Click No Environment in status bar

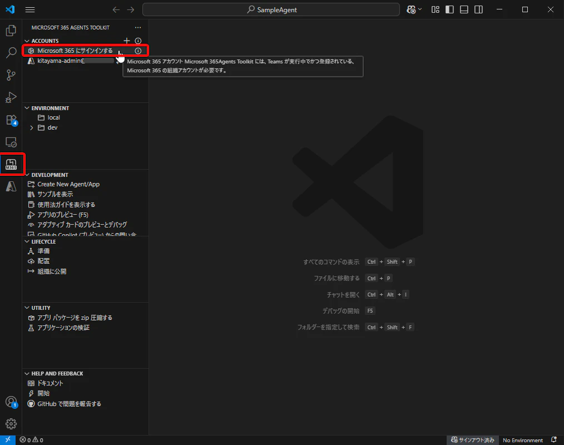point(523,440)
